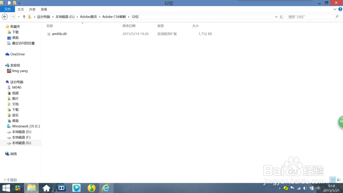Click the search magnifier icon

click(337, 16)
